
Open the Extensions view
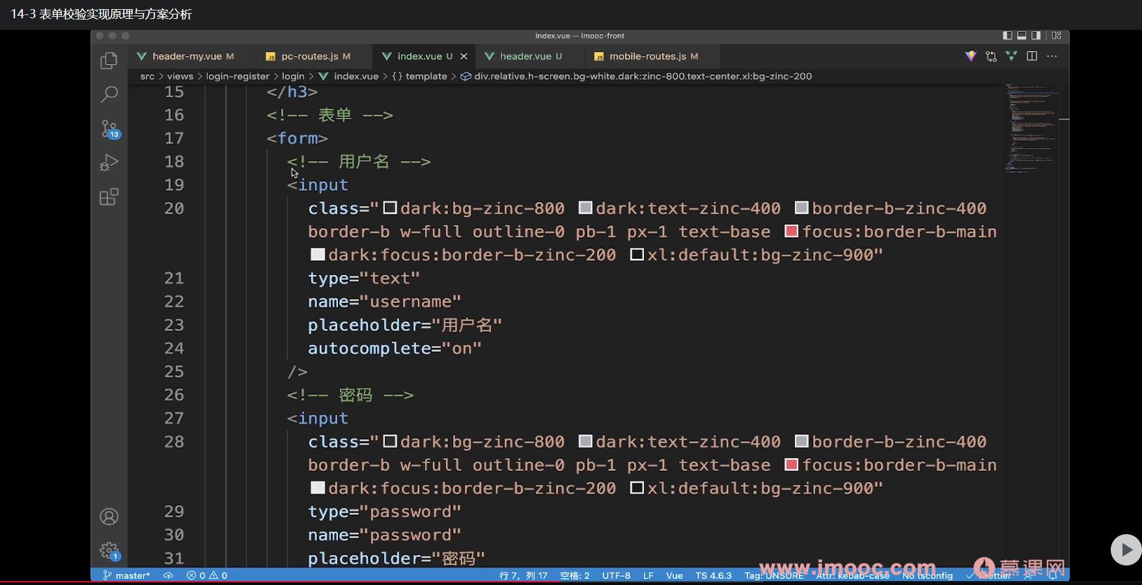coord(109,197)
